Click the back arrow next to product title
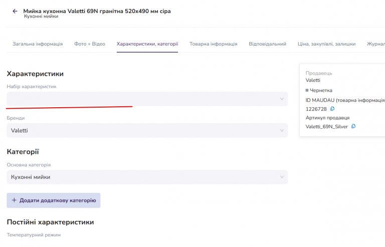 pyautogui.click(x=15, y=11)
